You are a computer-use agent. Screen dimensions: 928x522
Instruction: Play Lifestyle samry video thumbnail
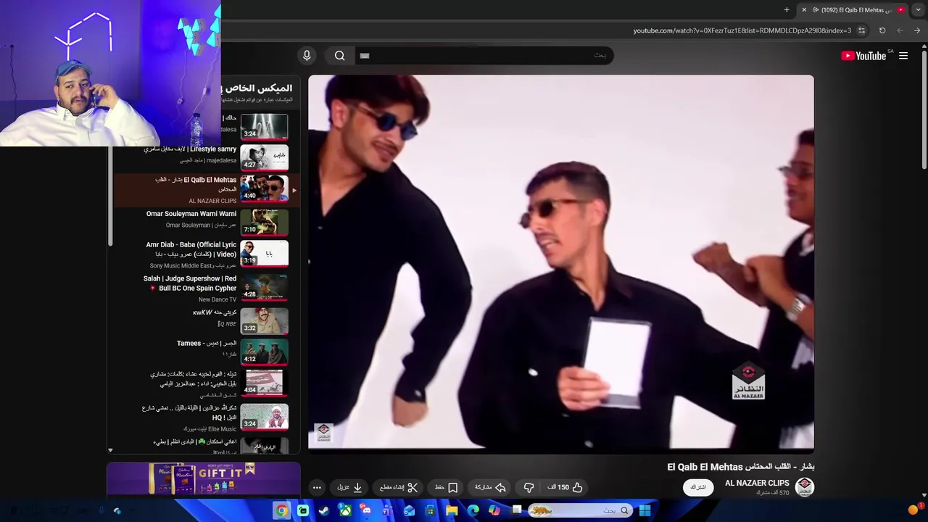pyautogui.click(x=264, y=157)
